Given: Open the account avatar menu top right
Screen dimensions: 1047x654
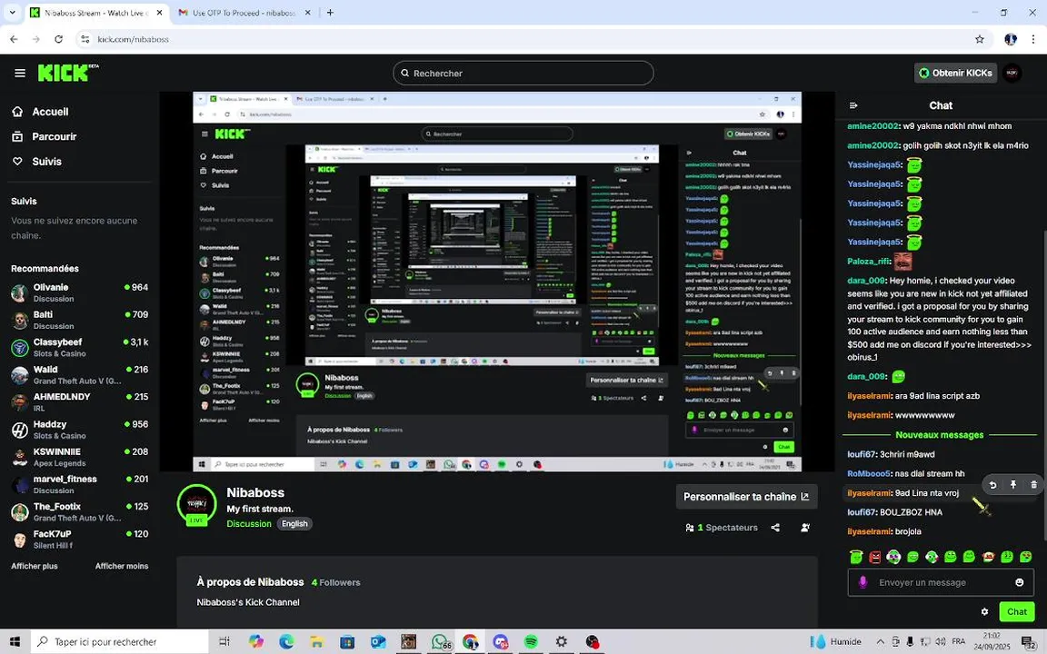Looking at the screenshot, I should click(x=1012, y=73).
